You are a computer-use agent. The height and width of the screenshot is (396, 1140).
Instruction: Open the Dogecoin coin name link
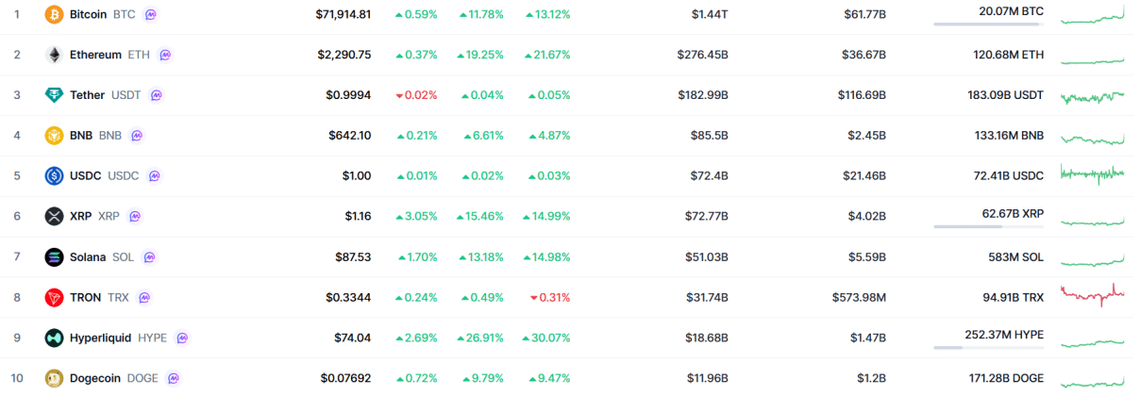pyautogui.click(x=95, y=378)
